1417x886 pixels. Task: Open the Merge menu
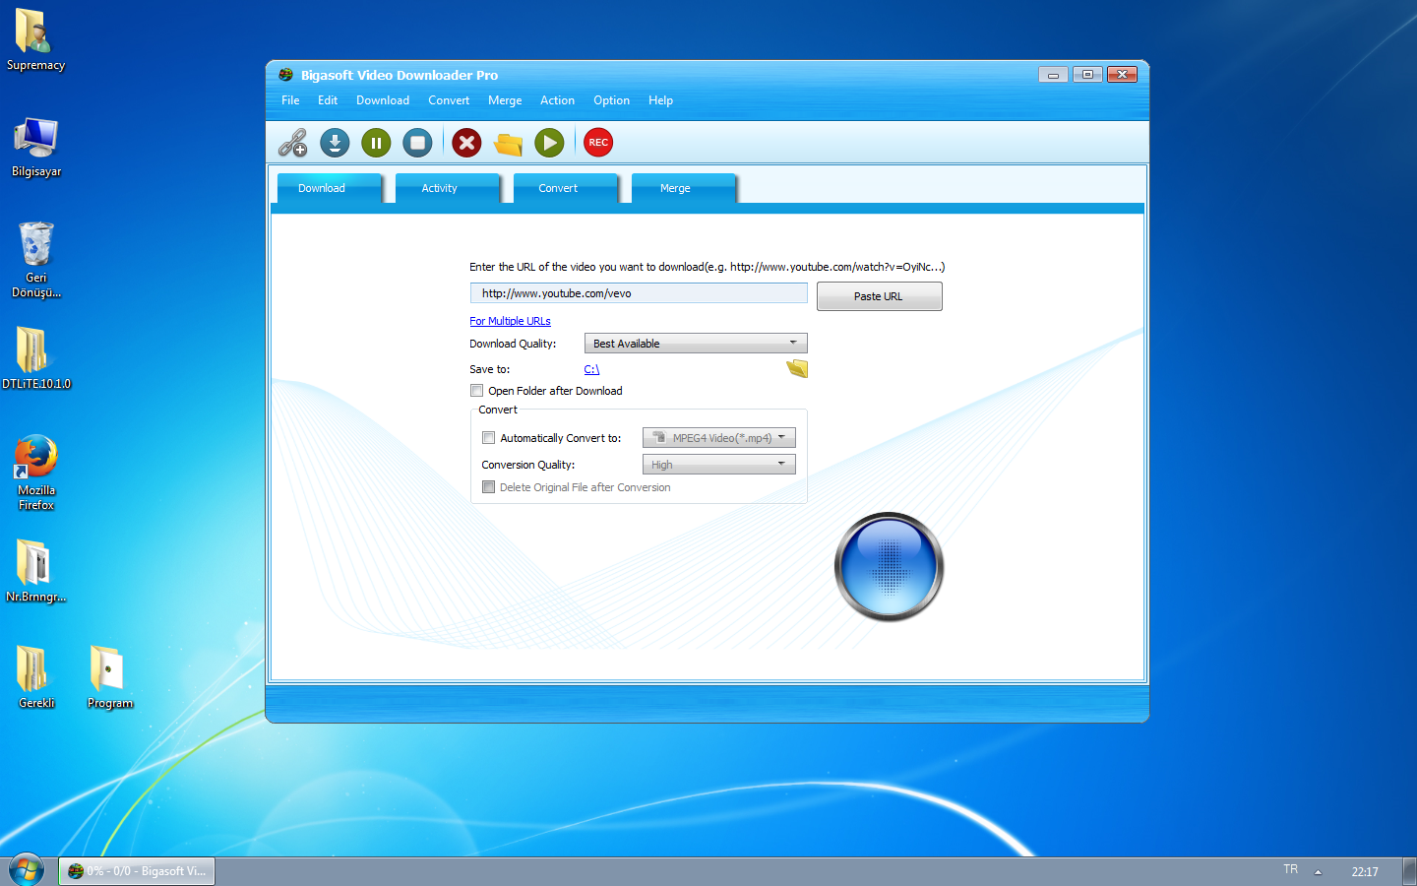[505, 100]
